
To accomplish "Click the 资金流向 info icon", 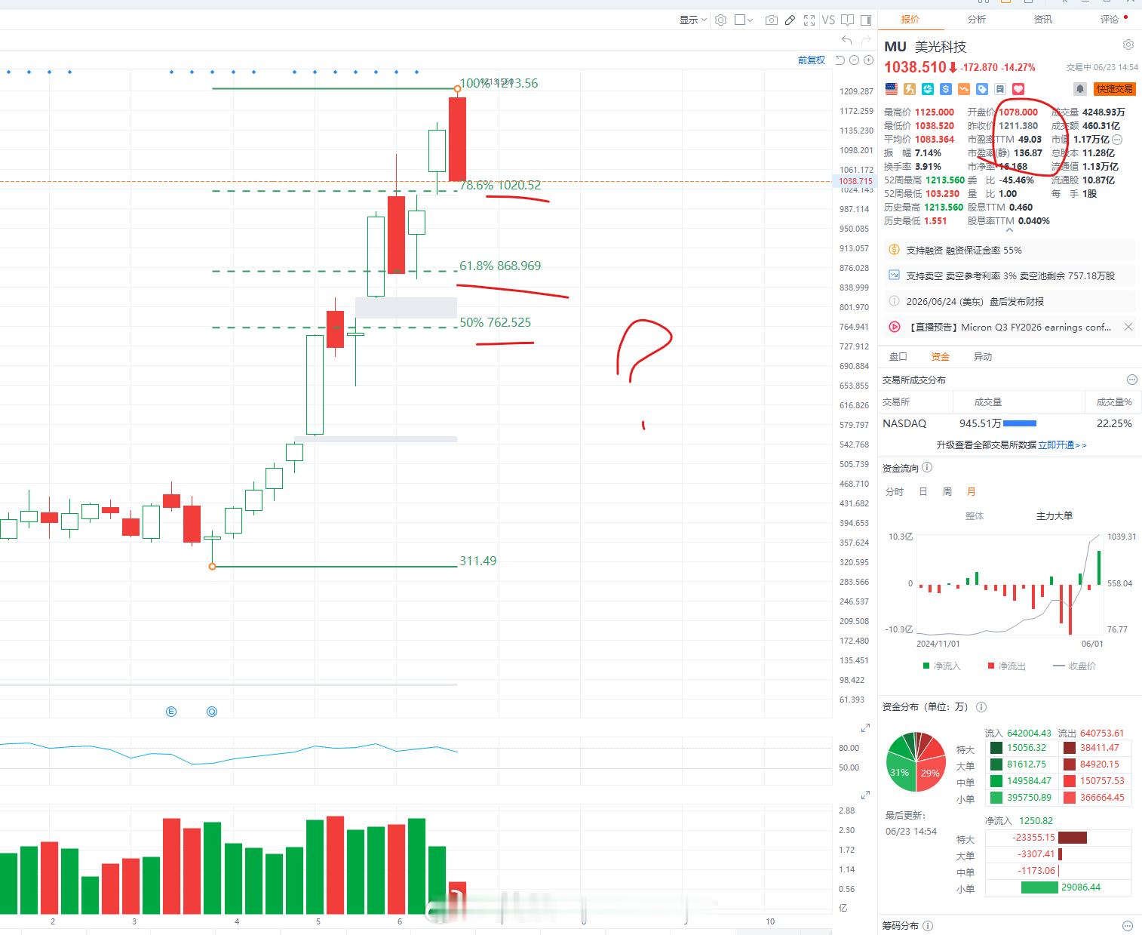I will click(927, 468).
